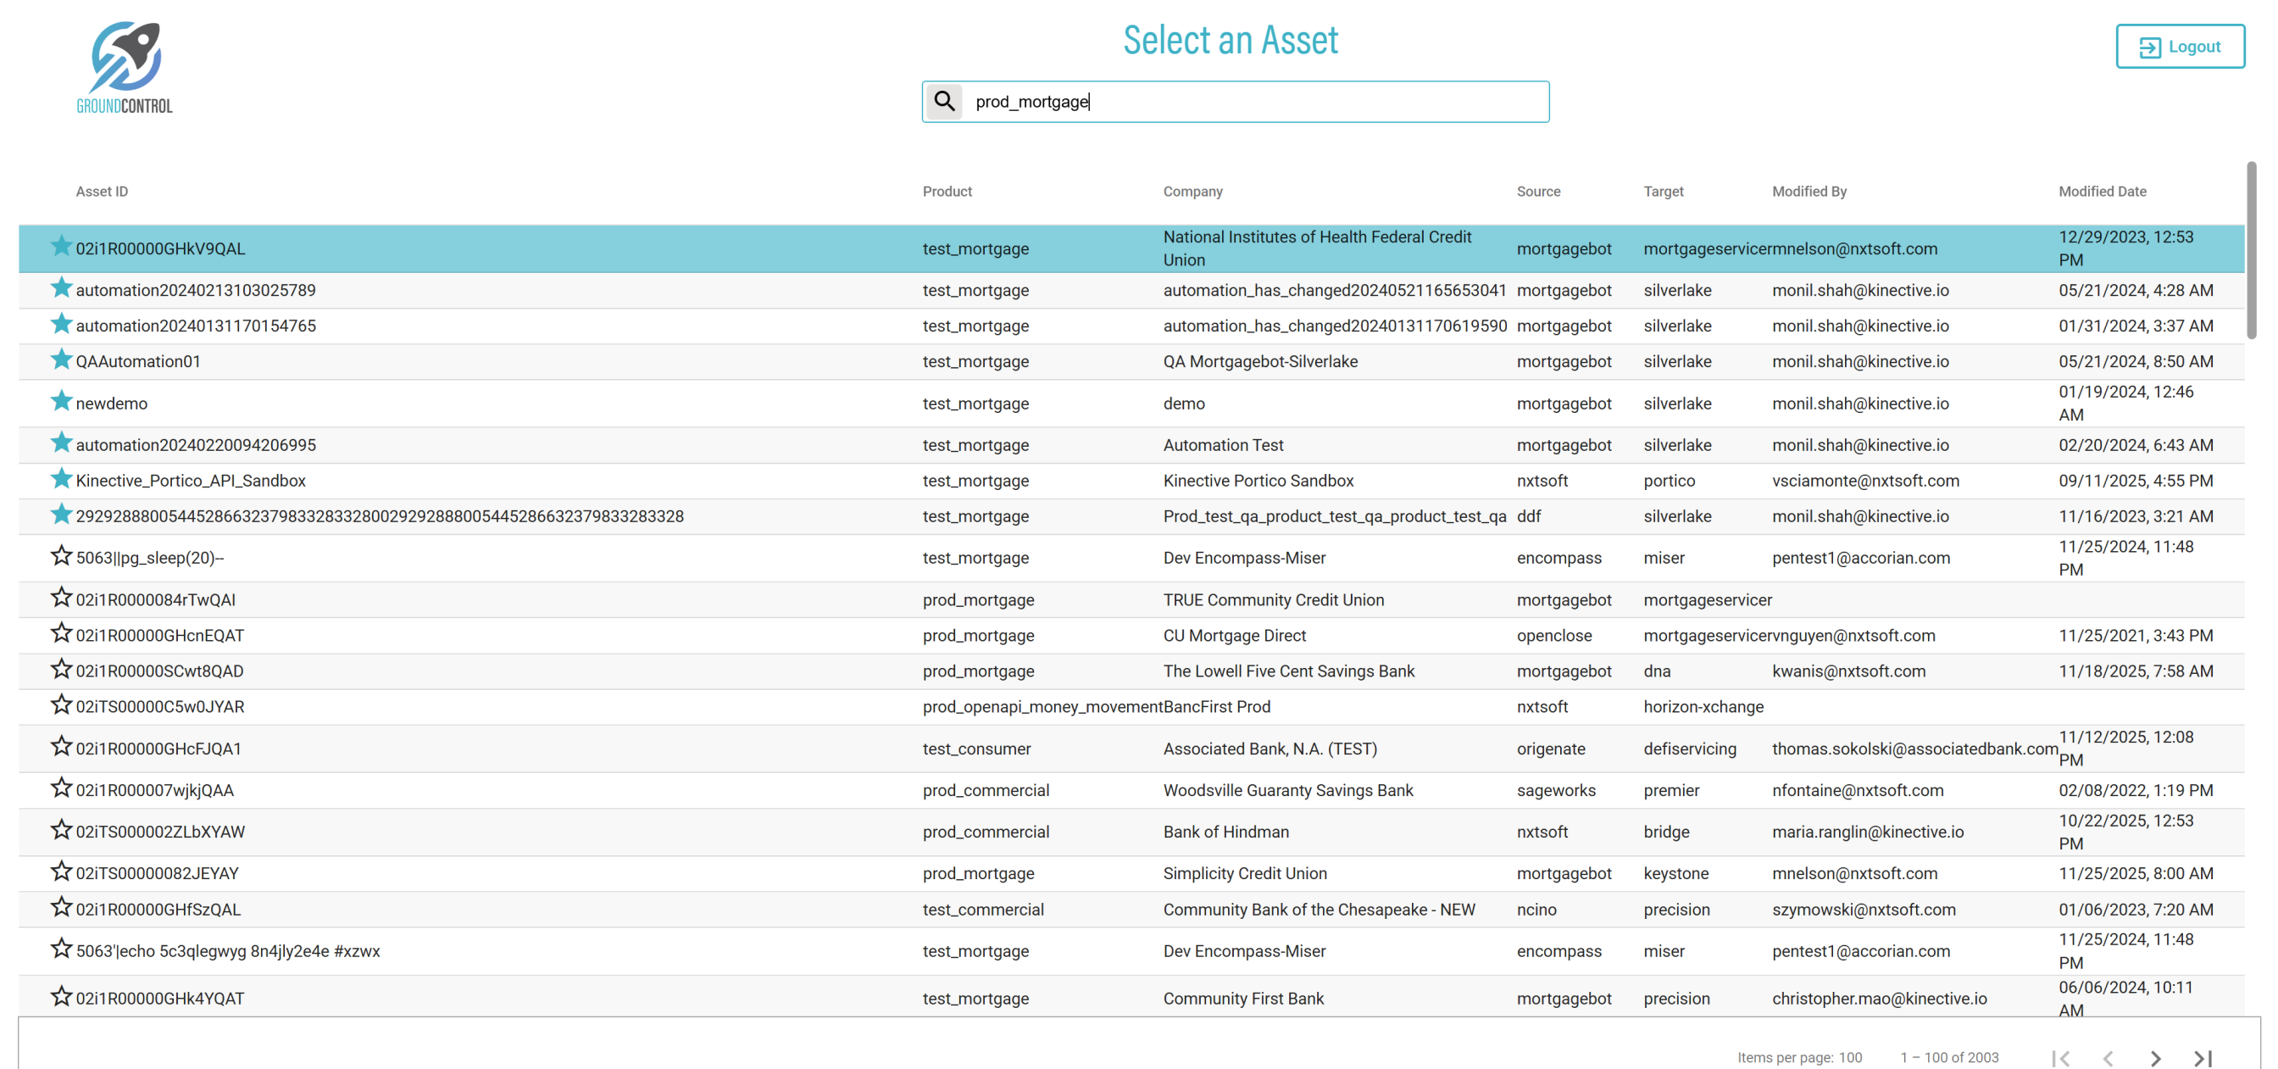Unstar the newdemo asset

[60, 402]
